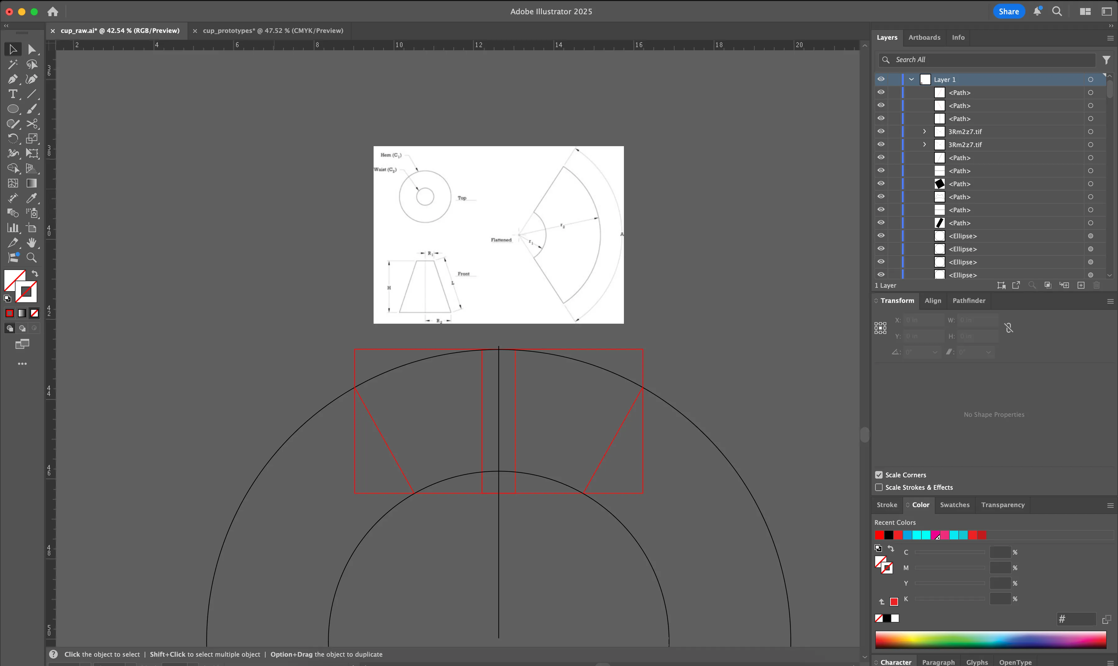The image size is (1118, 666).
Task: Collapse the Layer 1 tree
Action: tap(911, 79)
